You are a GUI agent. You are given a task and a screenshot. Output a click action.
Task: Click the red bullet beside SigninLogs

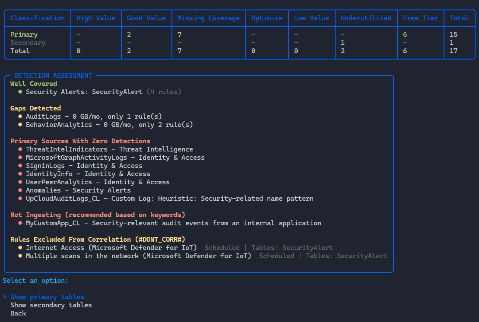pyautogui.click(x=20, y=166)
